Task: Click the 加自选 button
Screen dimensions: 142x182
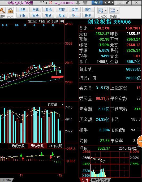Action: coord(32,21)
